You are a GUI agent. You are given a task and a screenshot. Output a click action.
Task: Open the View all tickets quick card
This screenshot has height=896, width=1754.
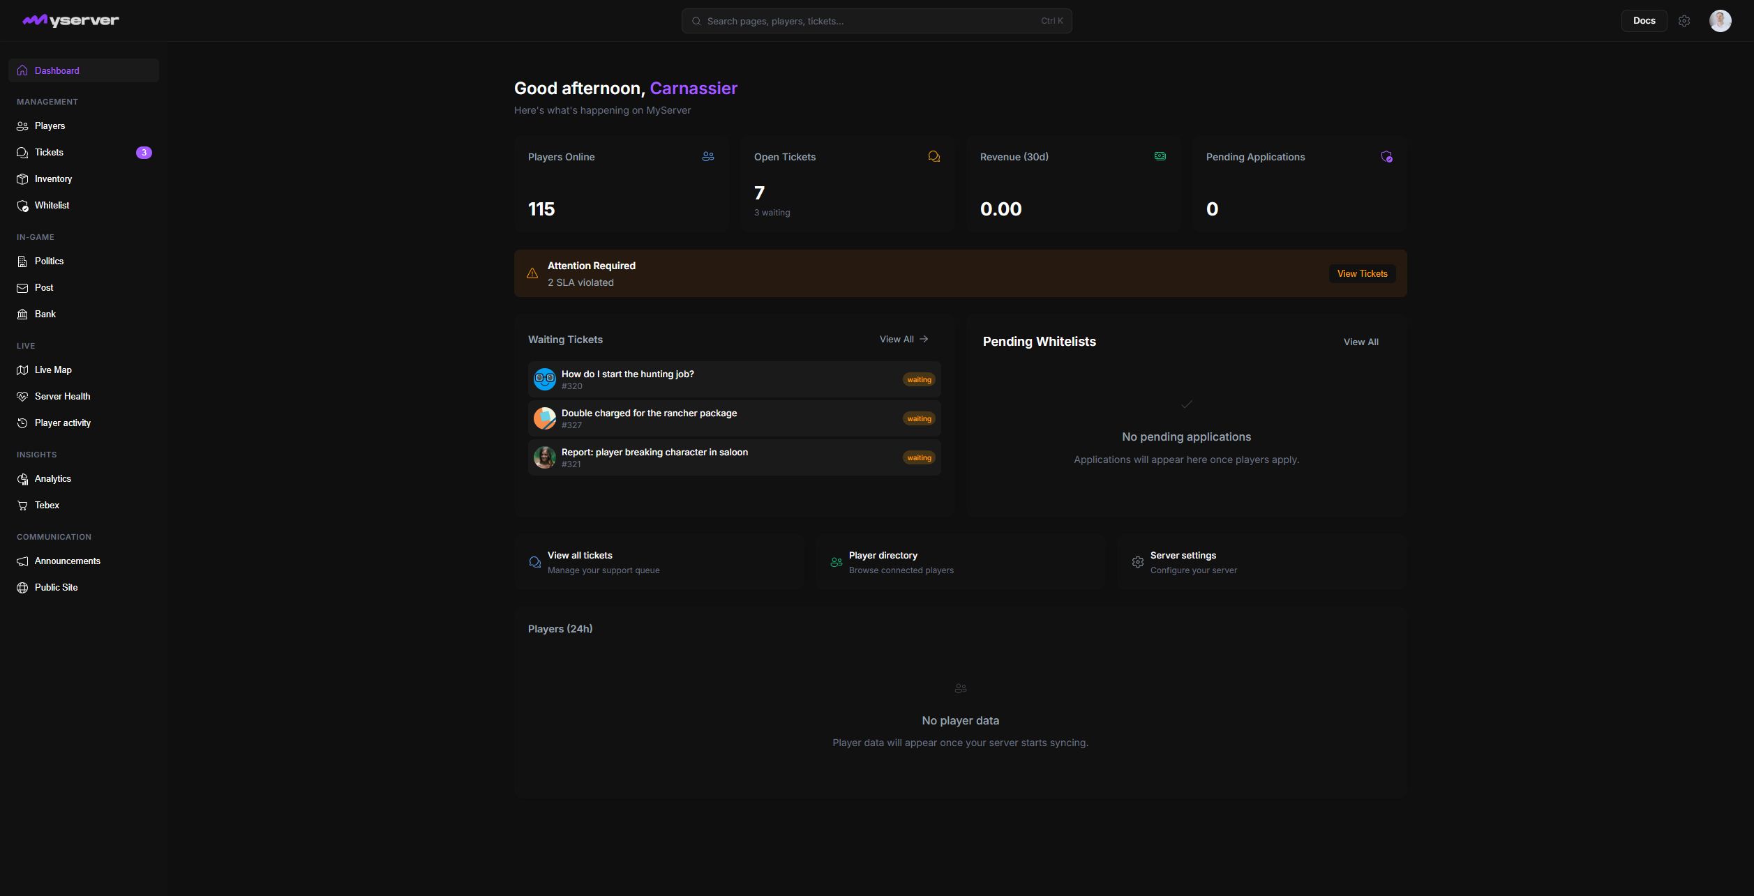[659, 562]
